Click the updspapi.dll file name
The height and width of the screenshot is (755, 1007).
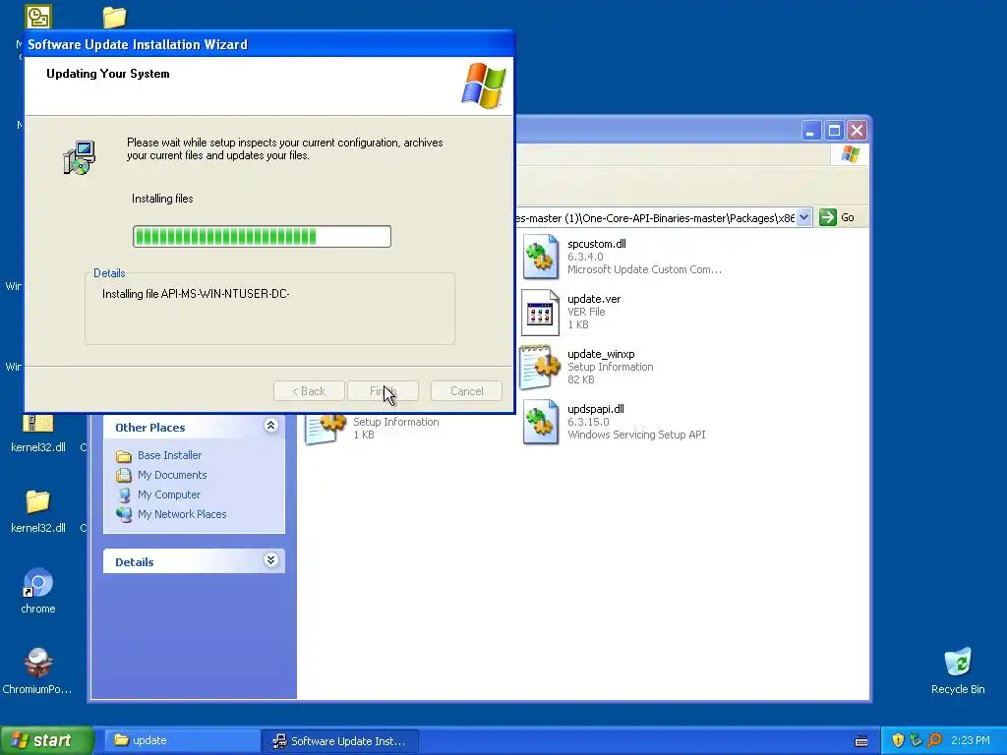click(596, 409)
